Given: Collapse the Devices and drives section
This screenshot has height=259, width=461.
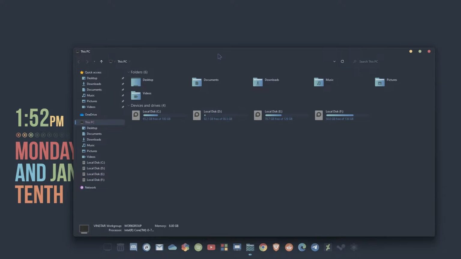Looking at the screenshot, I should [x=128, y=105].
